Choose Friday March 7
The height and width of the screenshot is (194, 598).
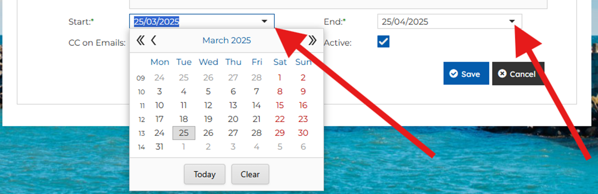click(256, 91)
